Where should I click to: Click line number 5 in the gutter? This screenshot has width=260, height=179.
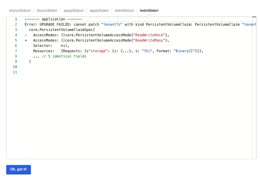(x=16, y=40)
